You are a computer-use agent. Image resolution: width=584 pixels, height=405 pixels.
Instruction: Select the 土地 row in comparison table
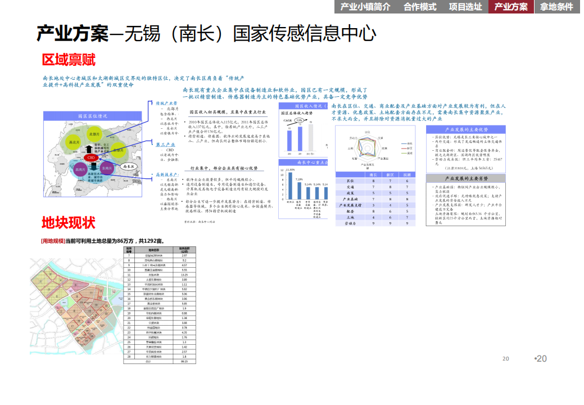(375, 217)
